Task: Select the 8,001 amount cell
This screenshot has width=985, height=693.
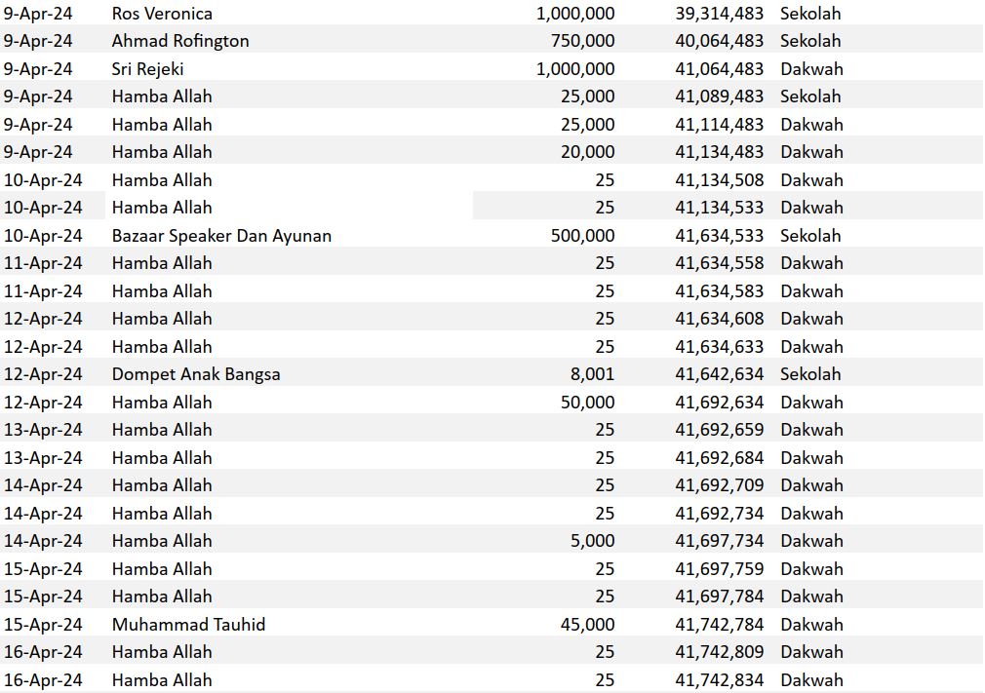Action: pos(592,374)
